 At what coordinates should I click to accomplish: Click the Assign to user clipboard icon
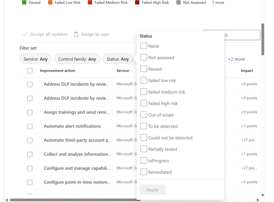(x=76, y=34)
